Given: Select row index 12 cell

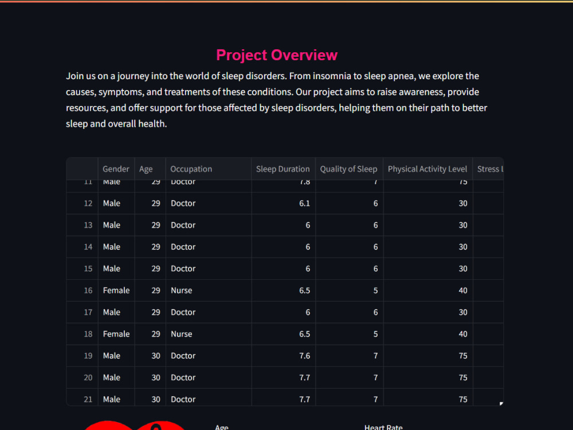Looking at the screenshot, I should (82, 204).
